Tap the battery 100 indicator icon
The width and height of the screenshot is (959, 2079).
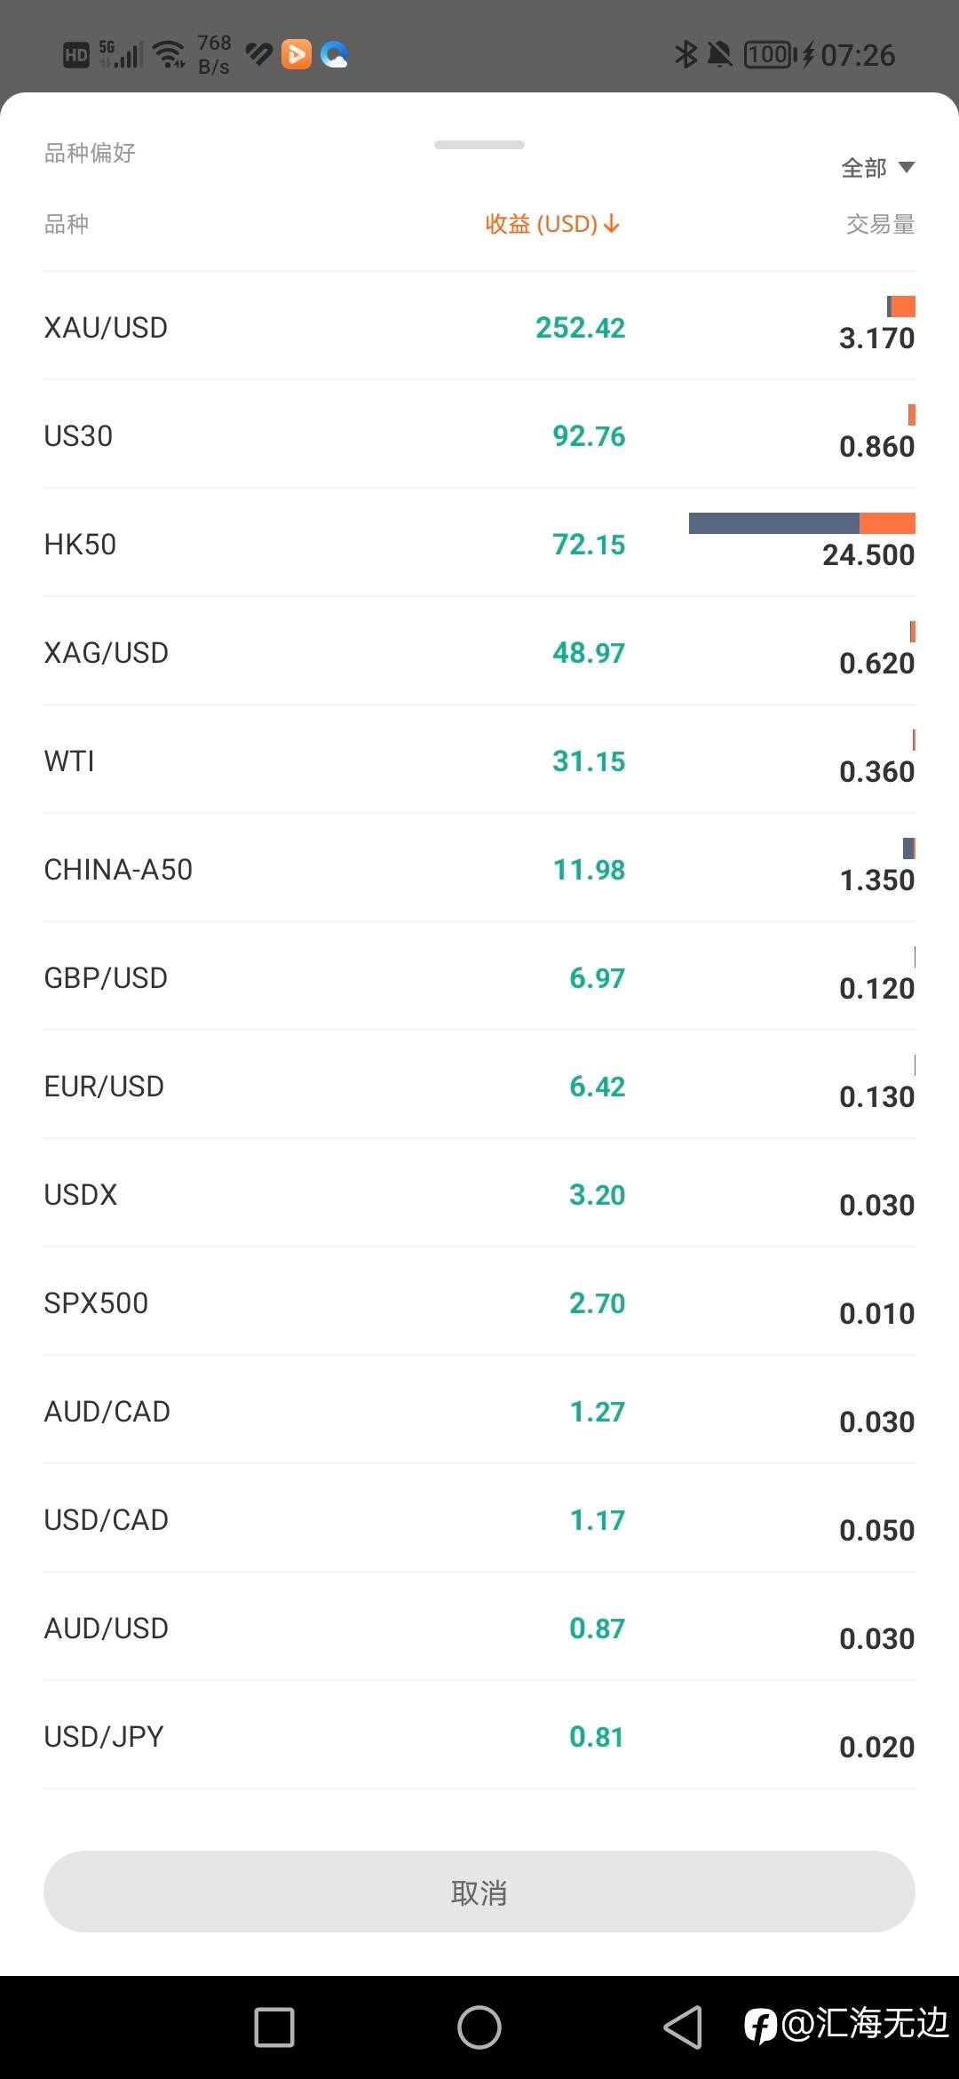pos(769,55)
